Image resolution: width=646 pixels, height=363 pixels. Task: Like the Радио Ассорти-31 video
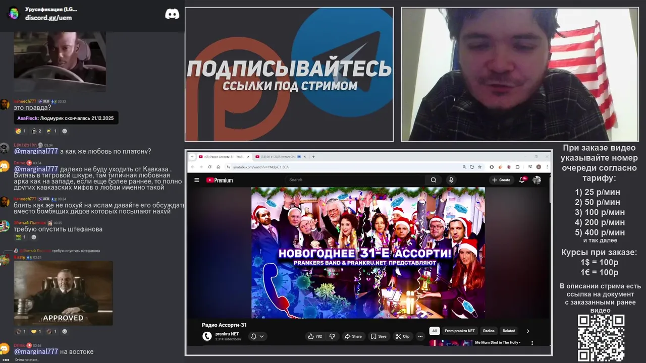(x=315, y=336)
